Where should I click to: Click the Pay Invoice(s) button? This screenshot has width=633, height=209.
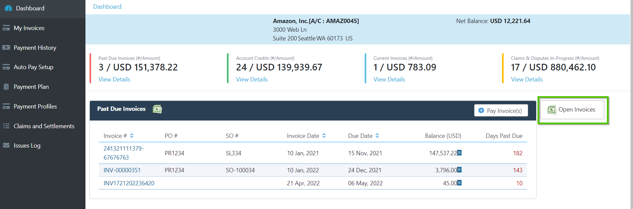(x=501, y=111)
